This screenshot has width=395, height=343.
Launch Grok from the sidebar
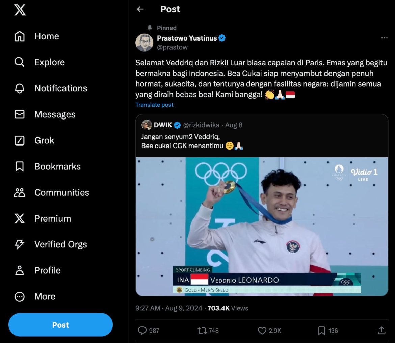click(44, 140)
